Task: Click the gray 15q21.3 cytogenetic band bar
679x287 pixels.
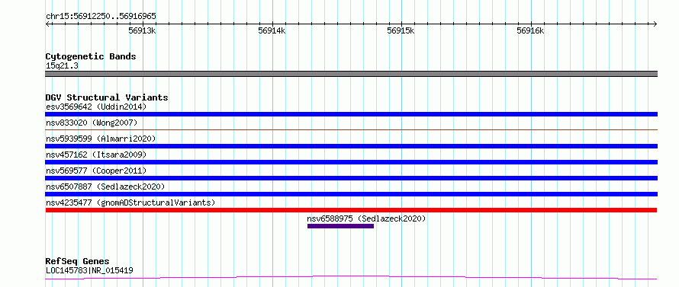Action: (x=351, y=74)
